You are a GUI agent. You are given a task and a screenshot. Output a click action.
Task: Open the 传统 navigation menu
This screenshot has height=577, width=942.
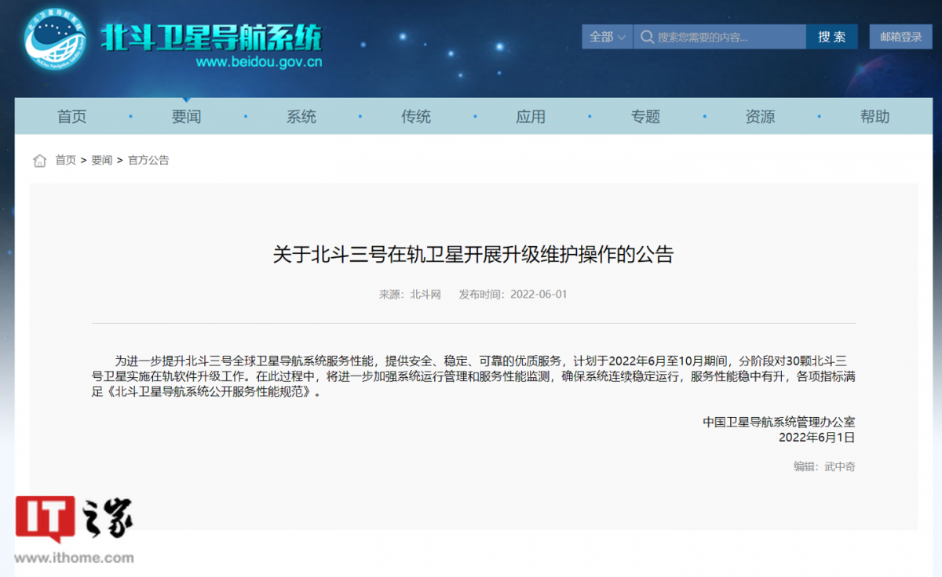pyautogui.click(x=416, y=117)
